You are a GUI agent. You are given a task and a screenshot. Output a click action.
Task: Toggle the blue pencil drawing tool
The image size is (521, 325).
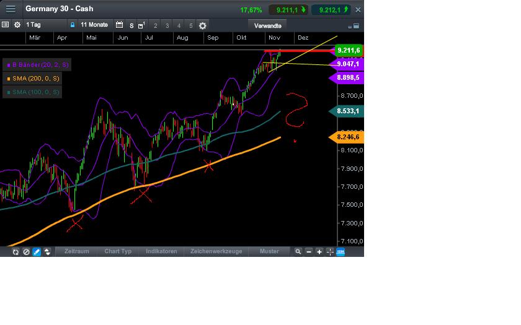coord(37,252)
